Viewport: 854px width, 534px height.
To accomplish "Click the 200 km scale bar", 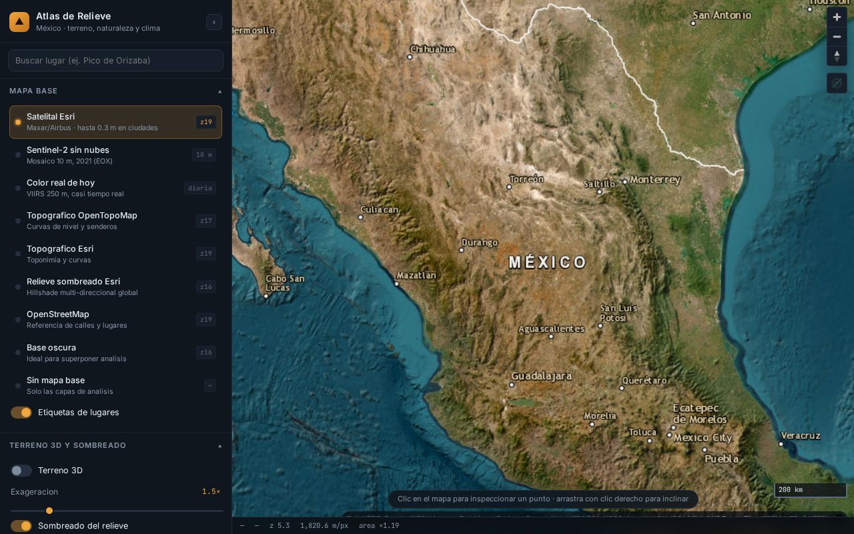I will 810,490.
